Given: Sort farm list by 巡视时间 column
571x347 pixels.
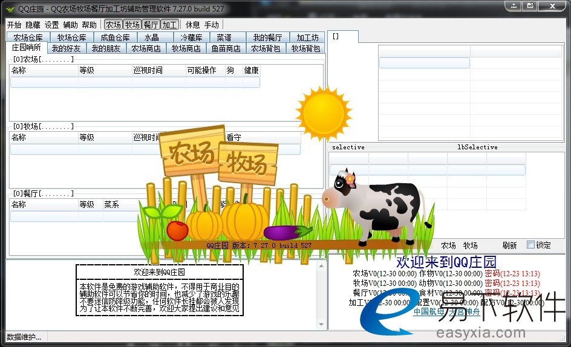Looking at the screenshot, I should 158,70.
